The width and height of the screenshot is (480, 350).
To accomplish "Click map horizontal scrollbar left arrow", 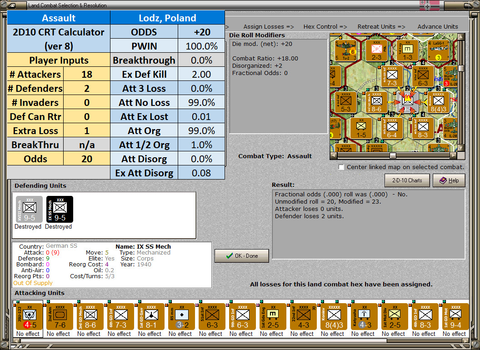I will coord(334,155).
